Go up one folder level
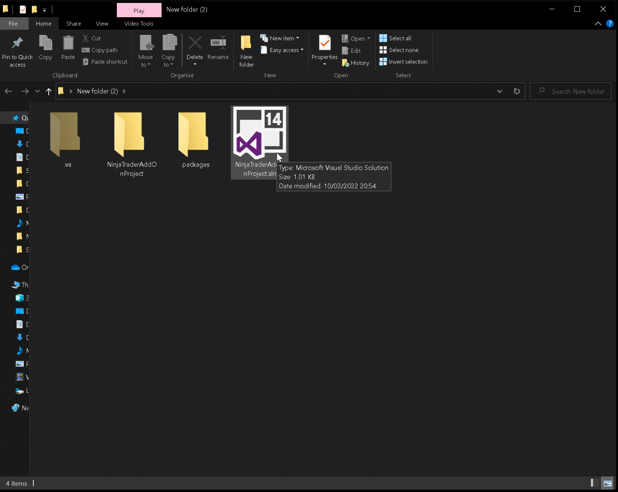618x492 pixels. 49,91
